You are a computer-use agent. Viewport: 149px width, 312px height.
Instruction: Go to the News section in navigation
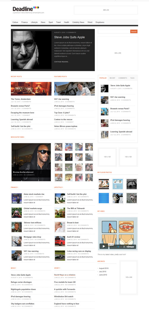(x=43, y=22)
